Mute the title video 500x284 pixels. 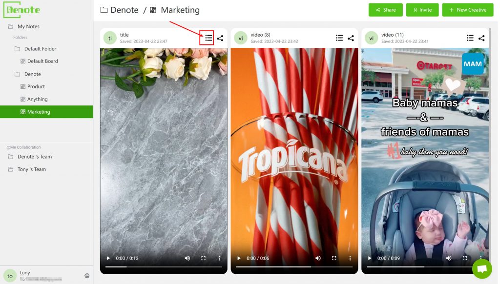[x=187, y=258]
